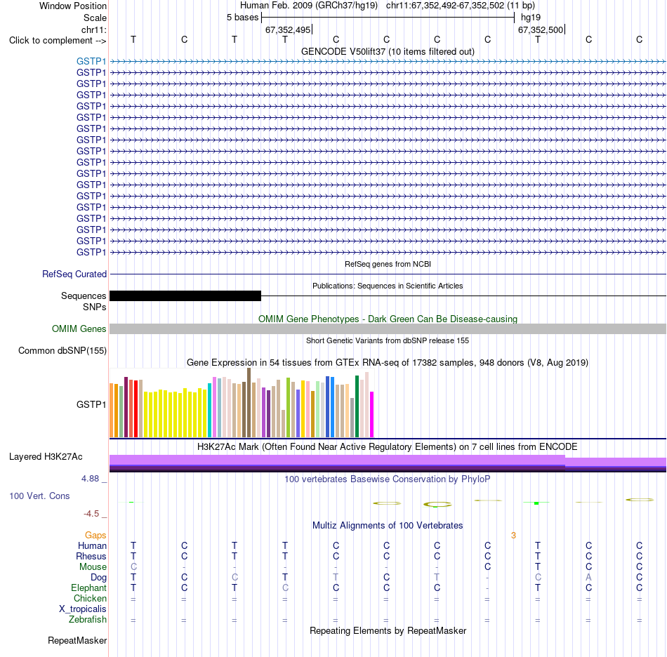Click the SNPs track label
Screen dimensions: 667x657
[x=95, y=307]
